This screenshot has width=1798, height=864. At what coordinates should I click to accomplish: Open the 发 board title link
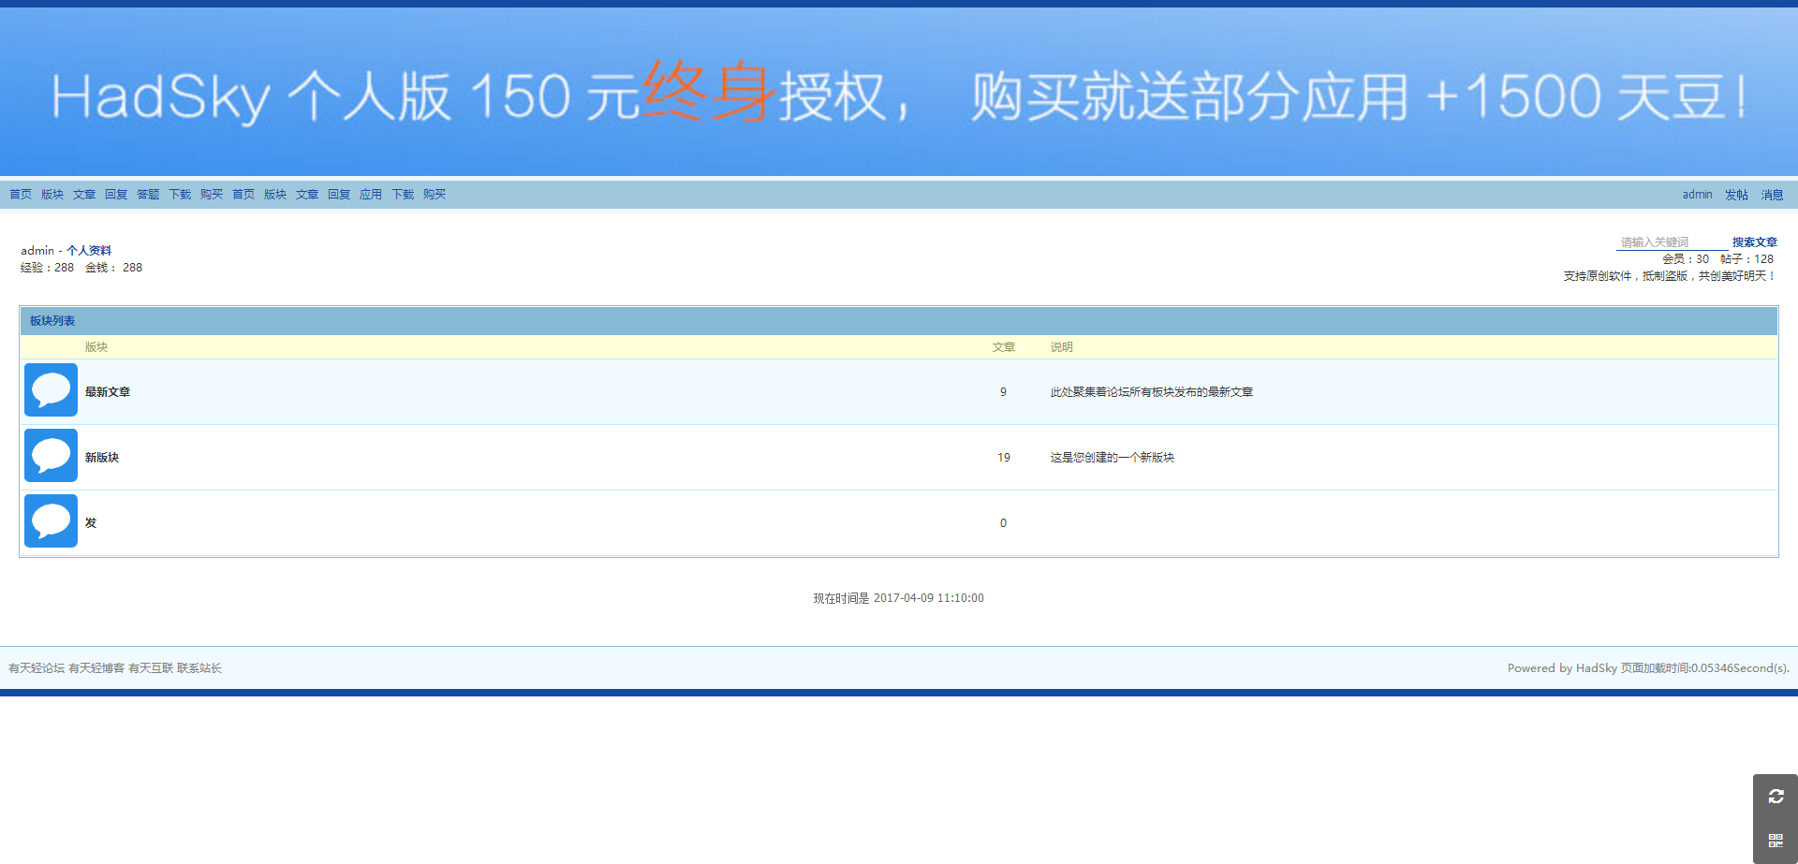pos(91,523)
